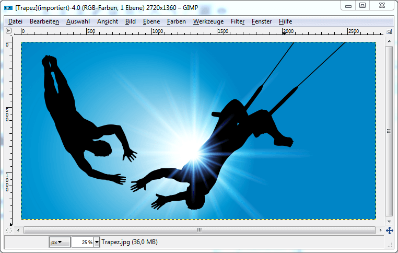Click the 25 % zoom input field
The width and height of the screenshot is (398, 253).
83,242
